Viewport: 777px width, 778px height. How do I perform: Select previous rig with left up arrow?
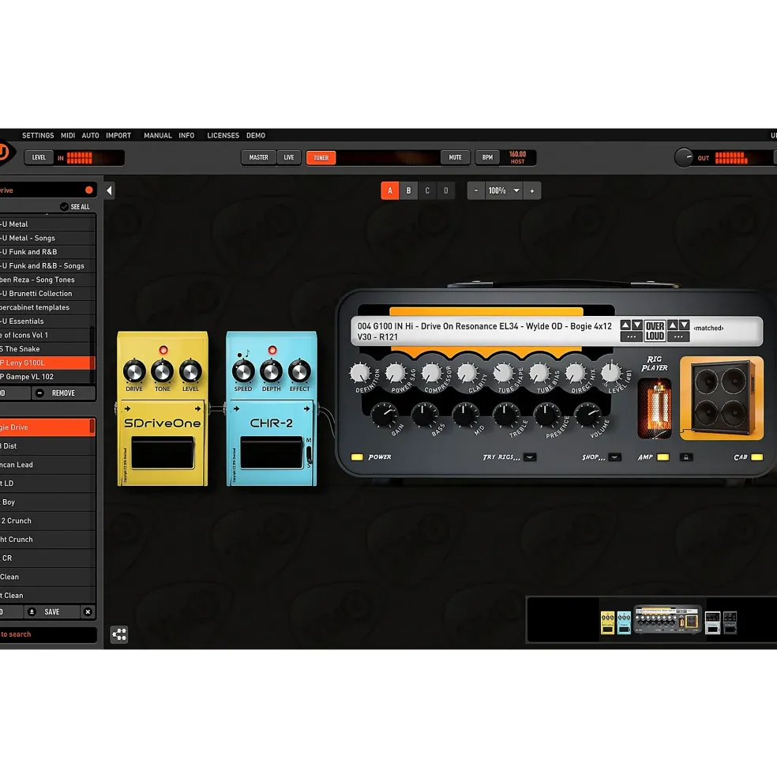coord(625,325)
